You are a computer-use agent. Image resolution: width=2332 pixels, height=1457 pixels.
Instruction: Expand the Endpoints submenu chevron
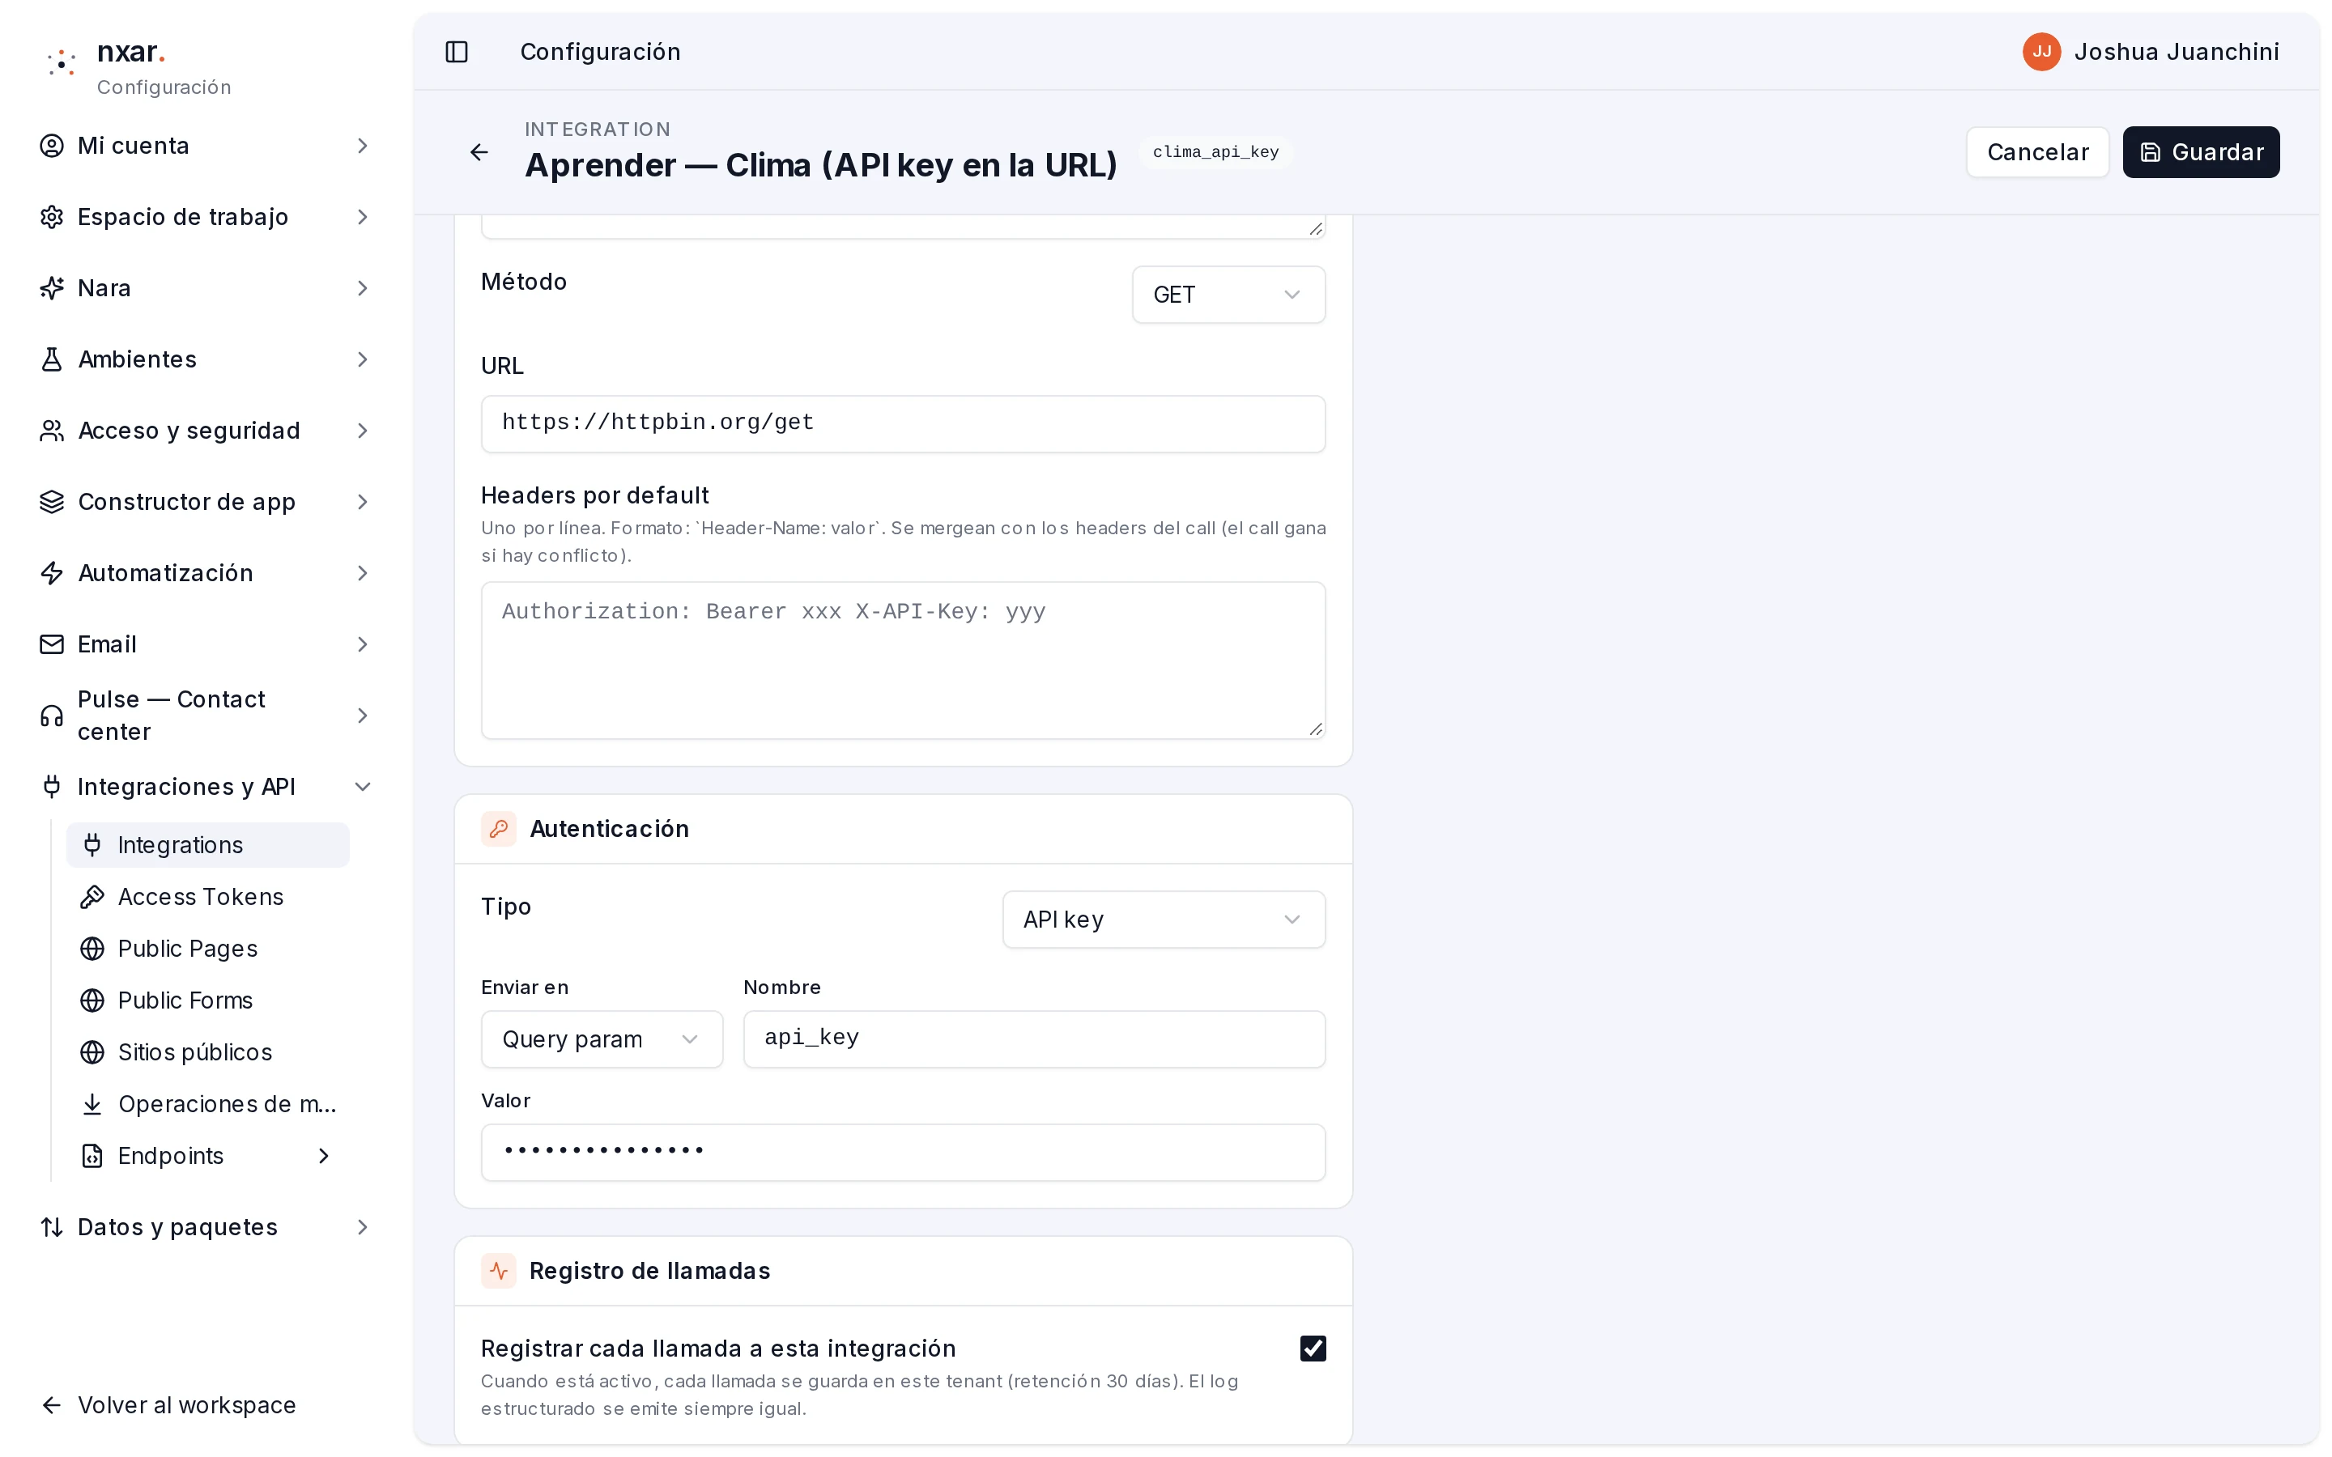pyautogui.click(x=324, y=1157)
